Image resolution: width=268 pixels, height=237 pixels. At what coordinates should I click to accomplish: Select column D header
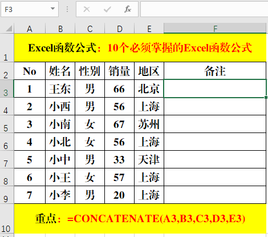pyautogui.click(x=120, y=29)
